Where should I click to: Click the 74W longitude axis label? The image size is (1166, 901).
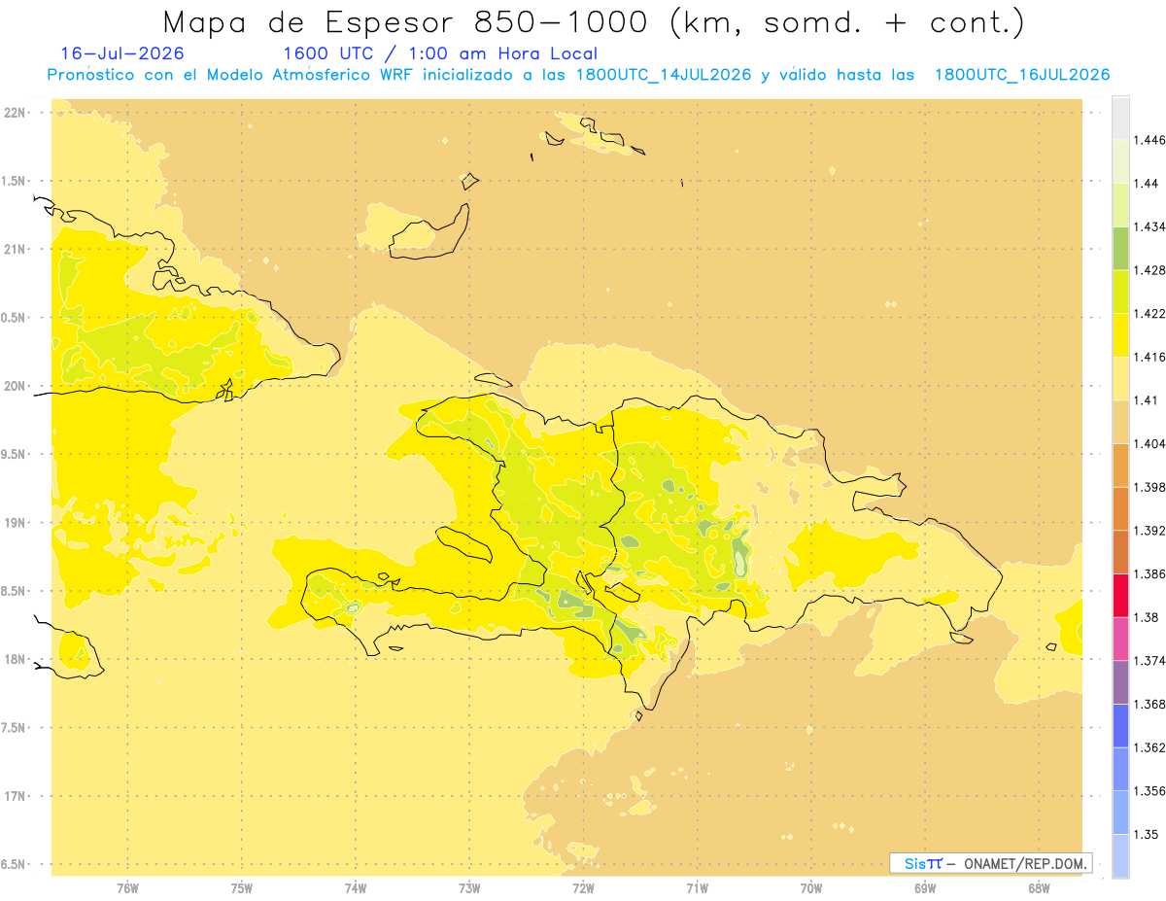tap(356, 888)
